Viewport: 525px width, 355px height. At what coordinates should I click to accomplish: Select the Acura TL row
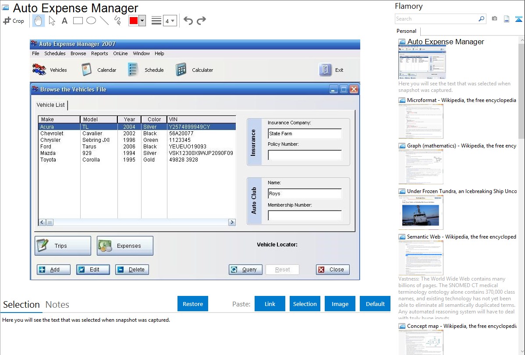coord(137,127)
